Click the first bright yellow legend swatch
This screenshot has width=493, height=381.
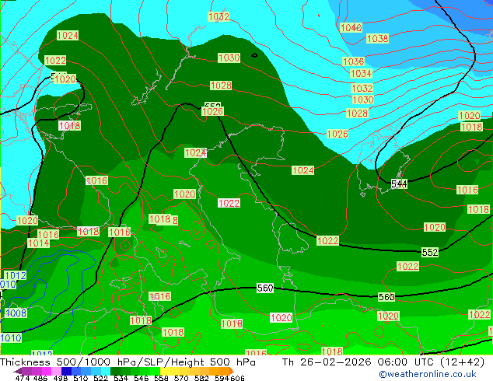165,371
